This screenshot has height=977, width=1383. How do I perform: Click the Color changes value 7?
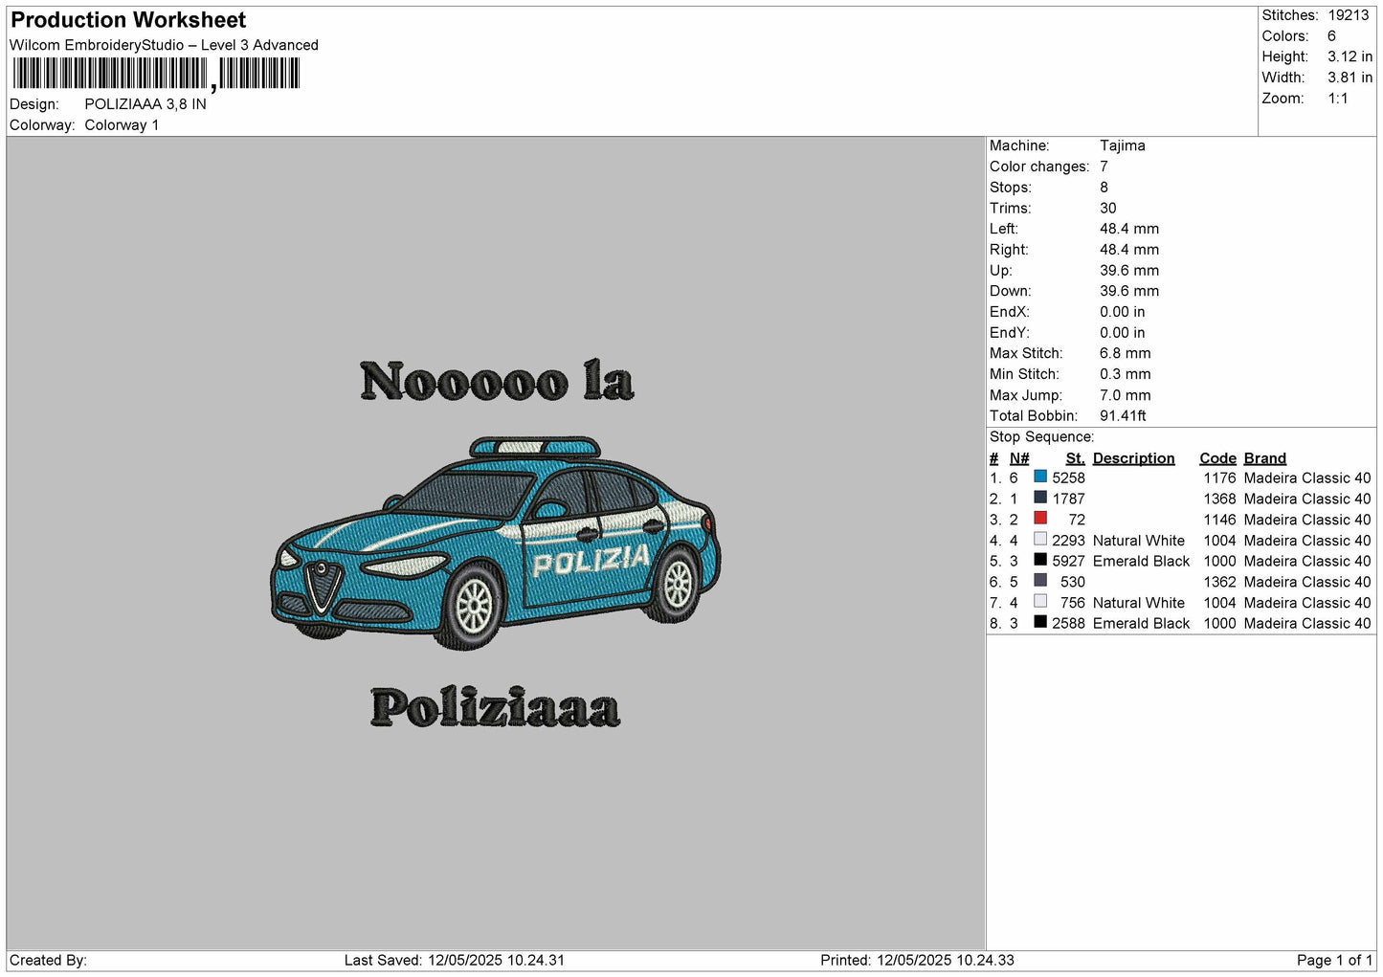[x=1104, y=167]
